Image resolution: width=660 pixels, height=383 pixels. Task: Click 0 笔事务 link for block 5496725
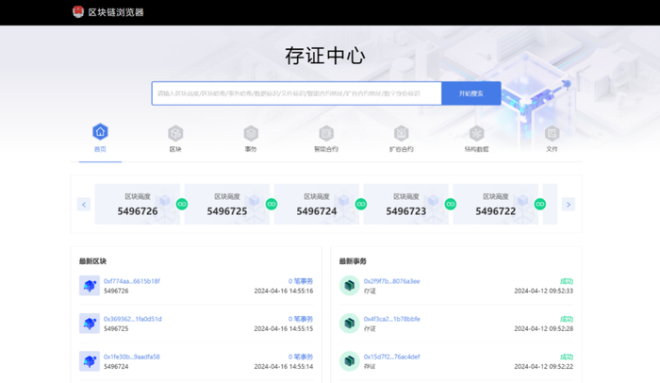(301, 319)
